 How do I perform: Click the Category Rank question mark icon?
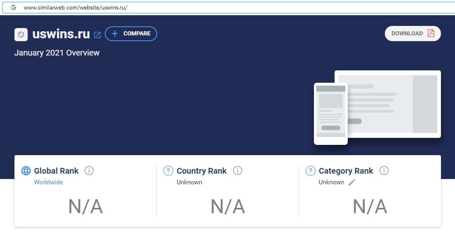(311, 171)
